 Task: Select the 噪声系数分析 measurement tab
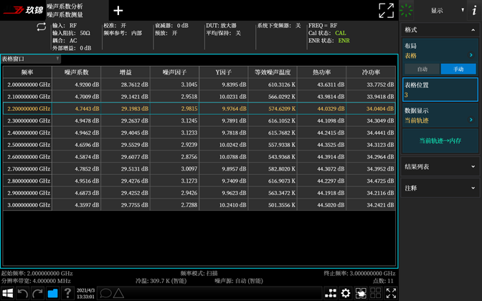pyautogui.click(x=77, y=11)
